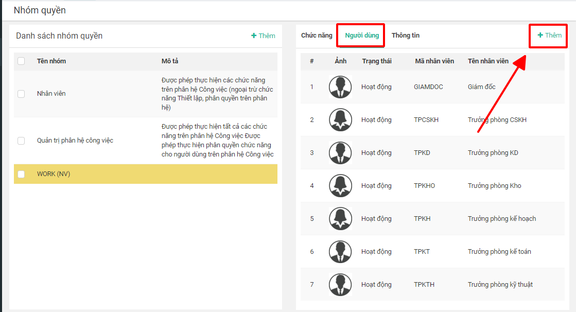Click the Mã nhân viên column header

(434, 61)
